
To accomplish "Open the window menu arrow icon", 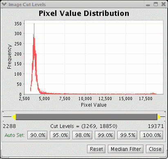I will pyautogui.click(x=4, y=4).
